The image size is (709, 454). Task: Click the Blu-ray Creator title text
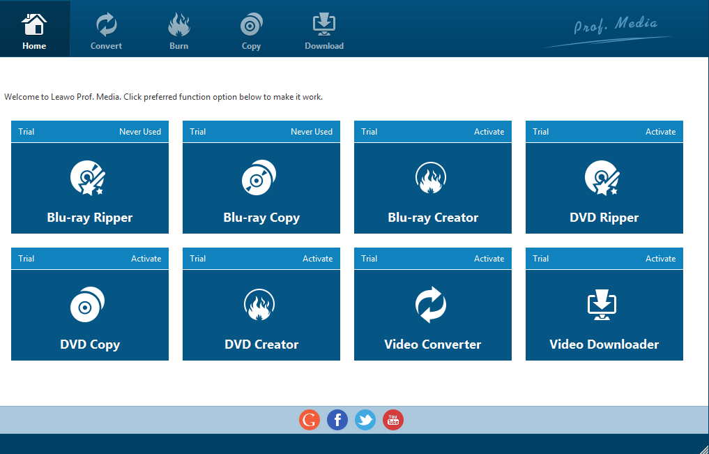coord(433,218)
